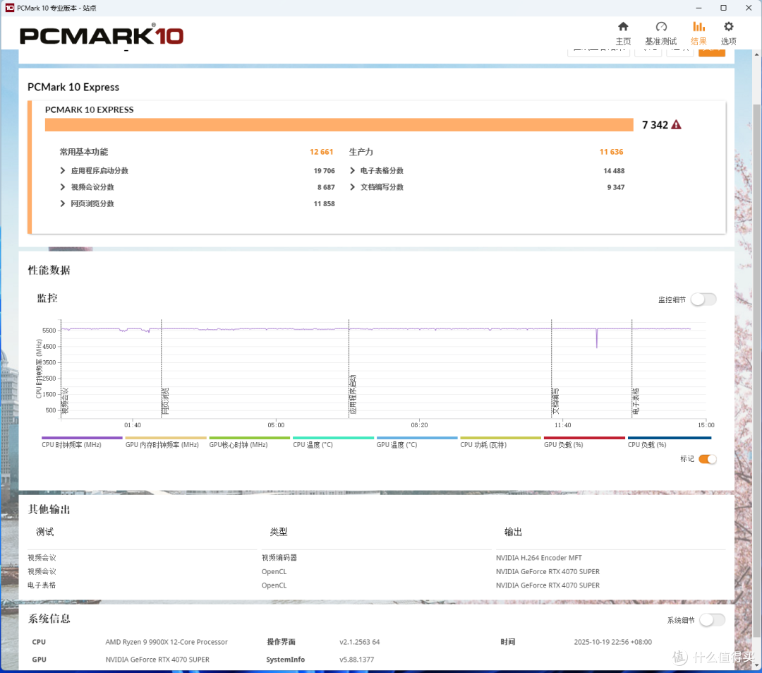The image size is (762, 673).
Task: Select the CPU clock frequency legend swatch
Action: (82, 438)
